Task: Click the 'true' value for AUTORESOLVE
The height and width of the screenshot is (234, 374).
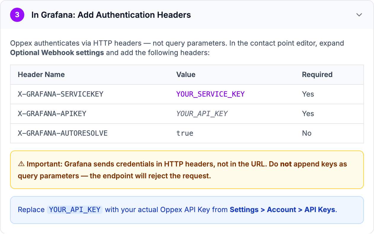Action: coord(185,133)
